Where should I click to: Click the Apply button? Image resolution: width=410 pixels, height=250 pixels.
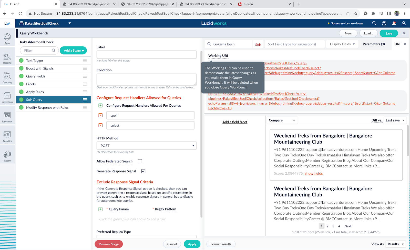[192, 244]
